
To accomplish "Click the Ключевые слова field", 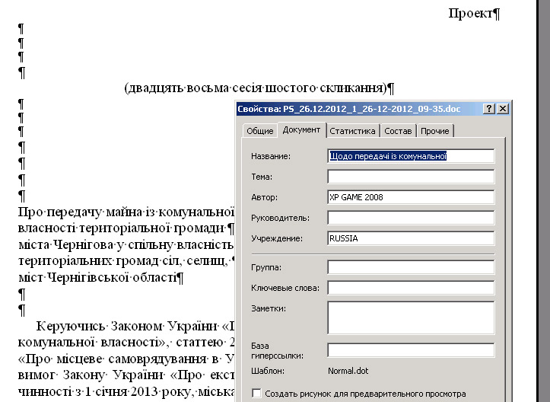I will coord(411,288).
